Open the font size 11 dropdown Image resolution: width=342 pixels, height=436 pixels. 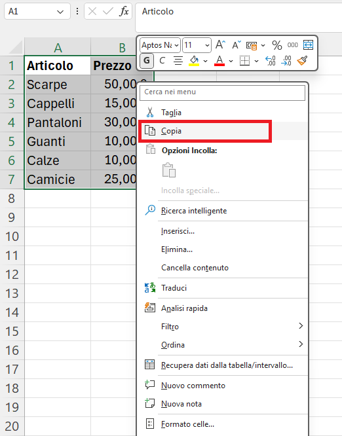197,45
